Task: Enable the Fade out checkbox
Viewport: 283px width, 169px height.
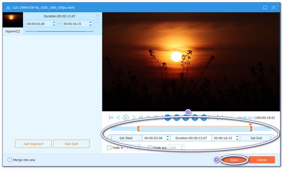Action: pyautogui.click(x=150, y=148)
